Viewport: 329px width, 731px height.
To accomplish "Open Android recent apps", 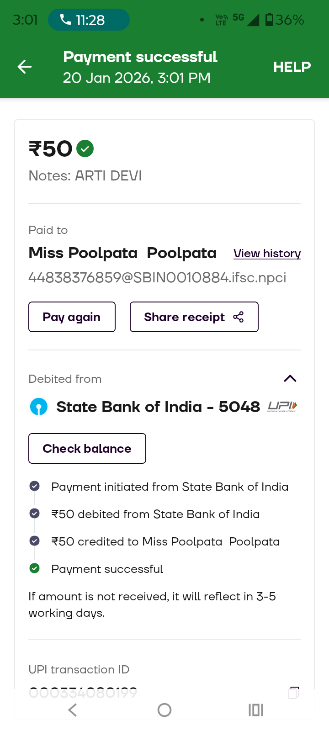I will click(256, 710).
